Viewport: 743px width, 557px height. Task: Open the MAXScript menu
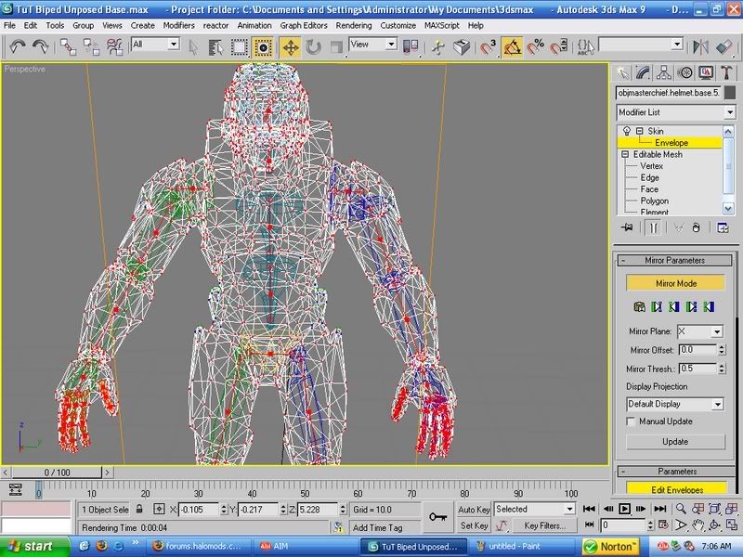click(442, 26)
